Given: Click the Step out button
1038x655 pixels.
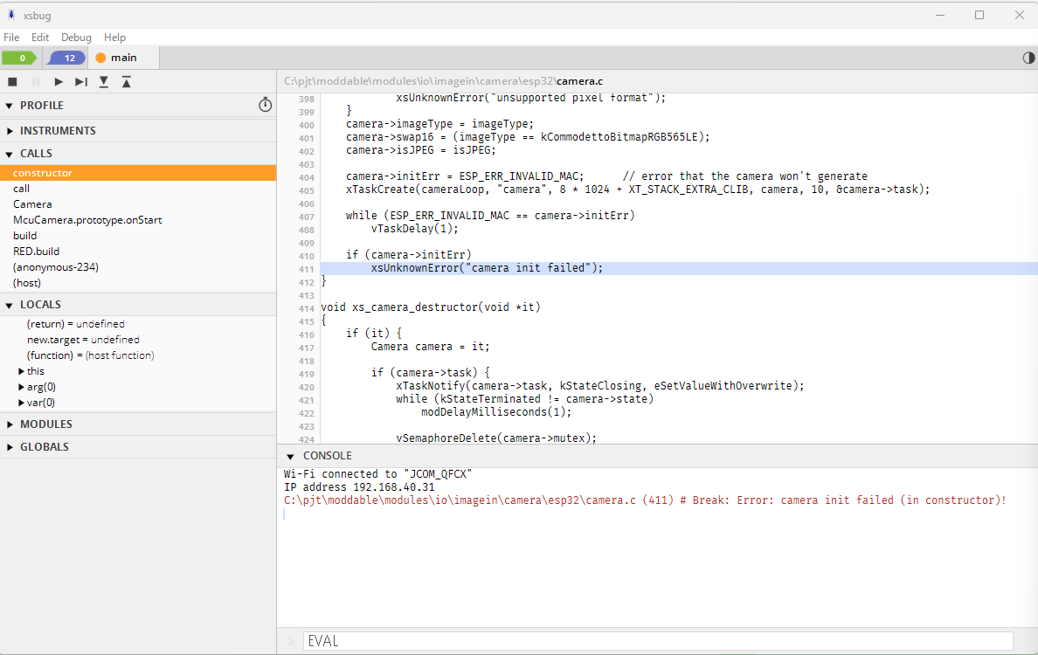Looking at the screenshot, I should (x=127, y=81).
